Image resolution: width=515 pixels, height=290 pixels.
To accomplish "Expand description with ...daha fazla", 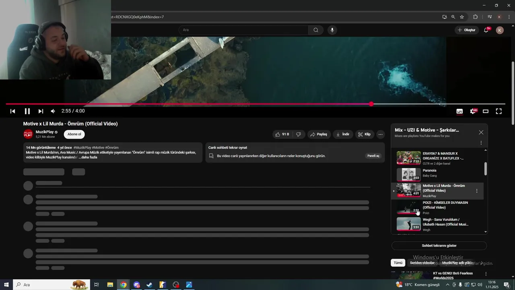I will point(88,157).
